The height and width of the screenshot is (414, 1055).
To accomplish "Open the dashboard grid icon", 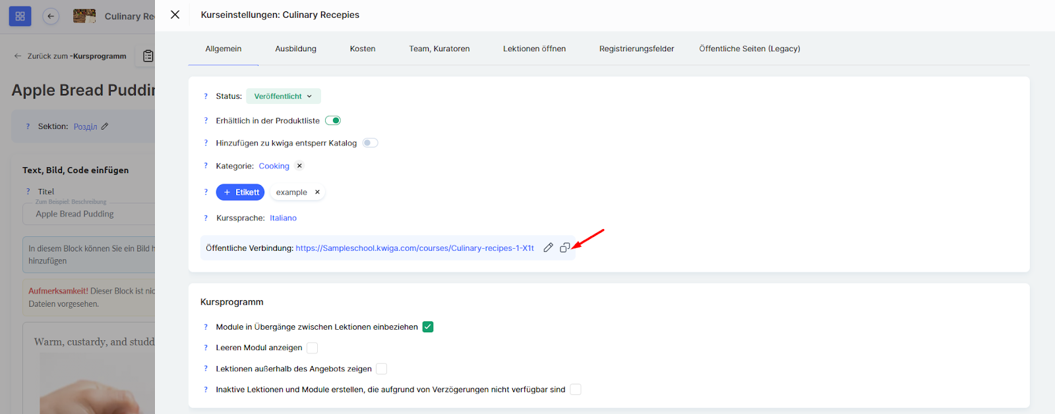I will coord(20,16).
